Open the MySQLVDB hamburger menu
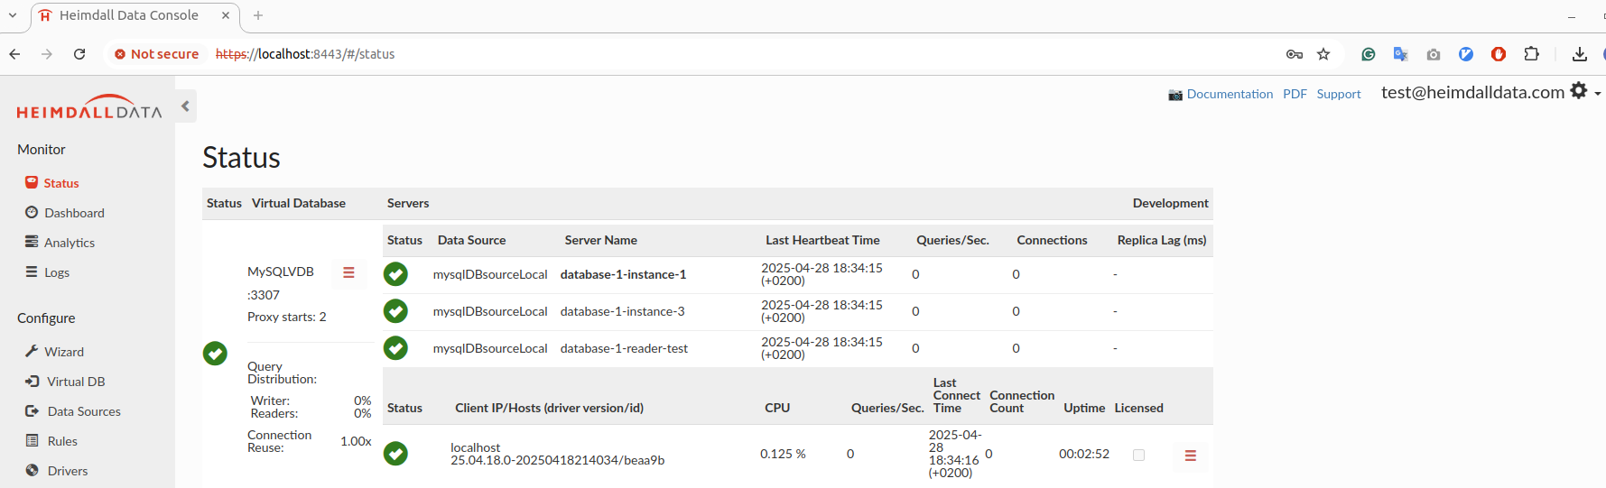 (348, 272)
